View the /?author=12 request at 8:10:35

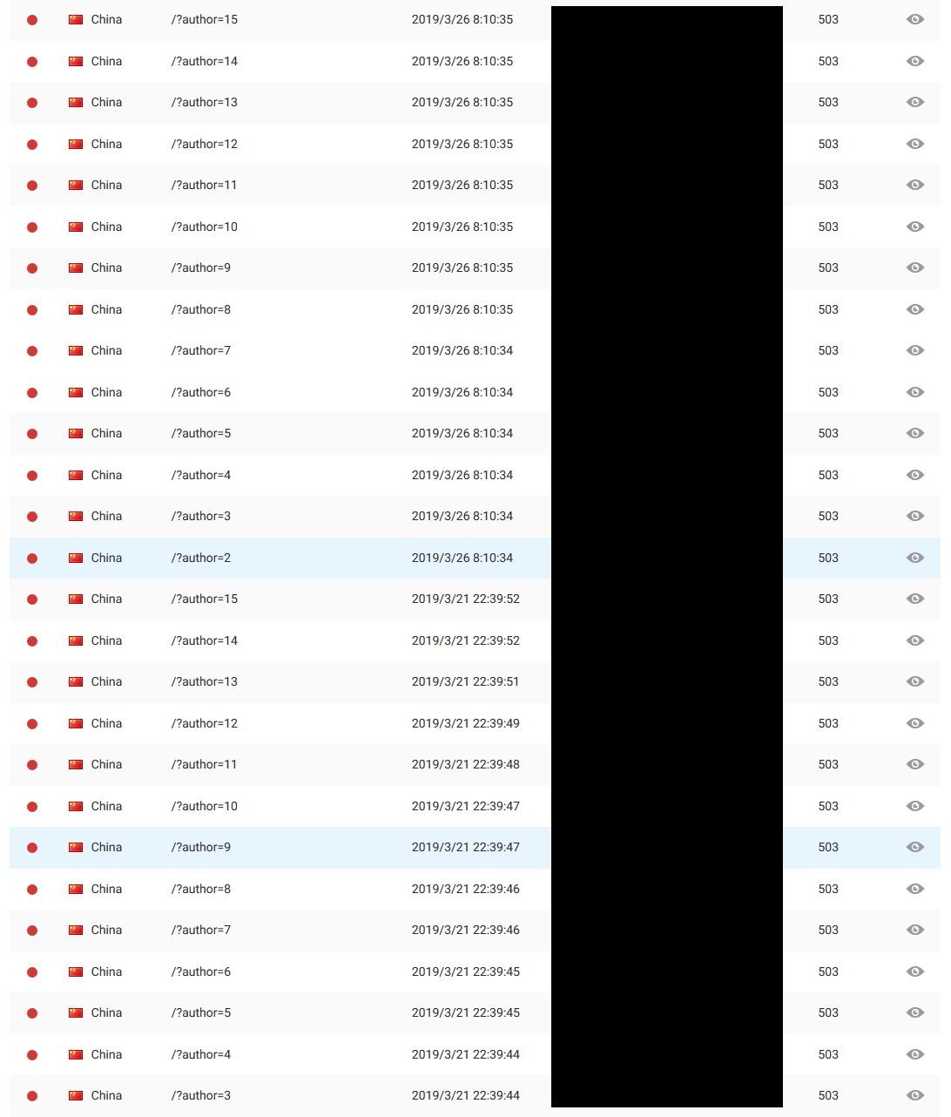(x=914, y=144)
